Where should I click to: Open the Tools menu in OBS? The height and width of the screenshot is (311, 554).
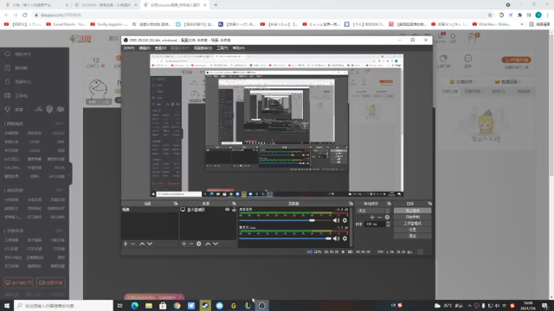pos(222,48)
